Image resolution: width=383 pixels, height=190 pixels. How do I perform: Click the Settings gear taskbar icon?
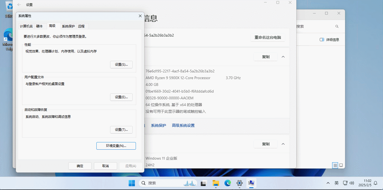239,183
